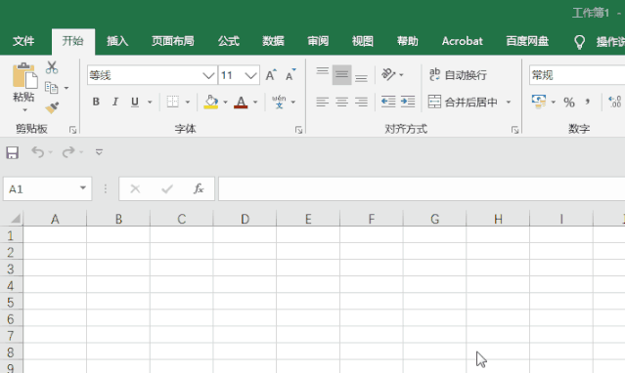Image resolution: width=625 pixels, height=373 pixels.
Task: Open the Name Box A1 dropdown
Action: click(83, 187)
